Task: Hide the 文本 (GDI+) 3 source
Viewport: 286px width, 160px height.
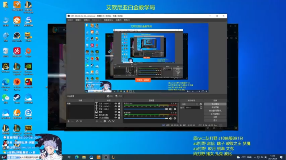Action: point(116,104)
